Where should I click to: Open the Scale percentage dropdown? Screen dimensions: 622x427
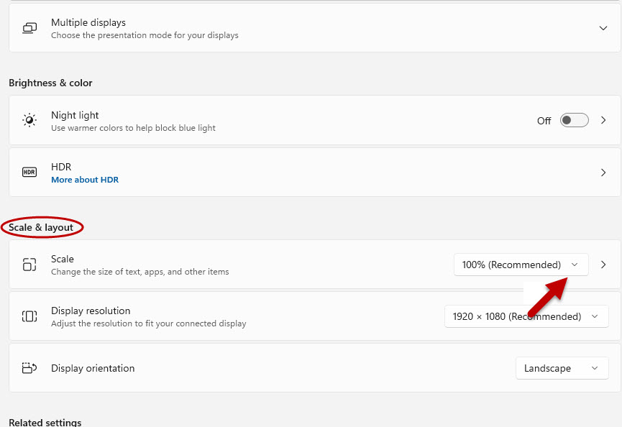tap(521, 265)
